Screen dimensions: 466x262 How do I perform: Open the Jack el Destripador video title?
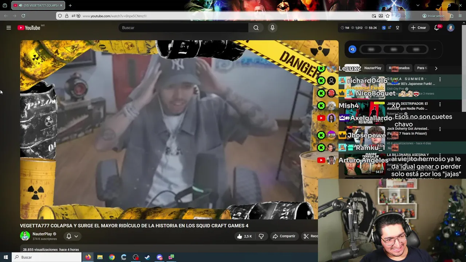coord(407,106)
